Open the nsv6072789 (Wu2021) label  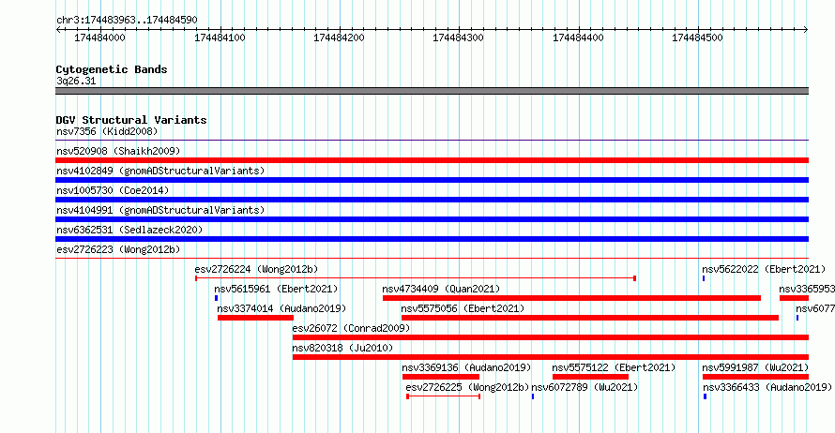click(x=584, y=387)
